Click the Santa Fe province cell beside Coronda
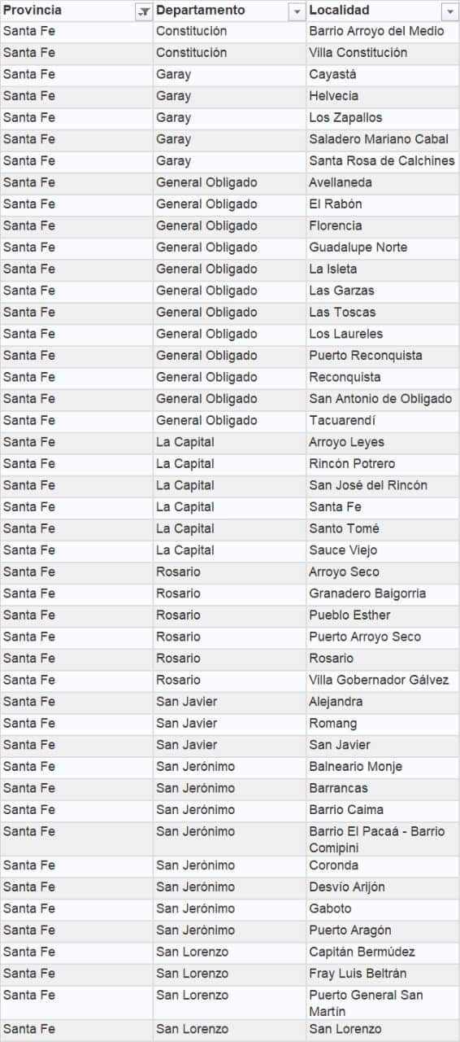Screen dimensions: 460x1042 (76, 865)
